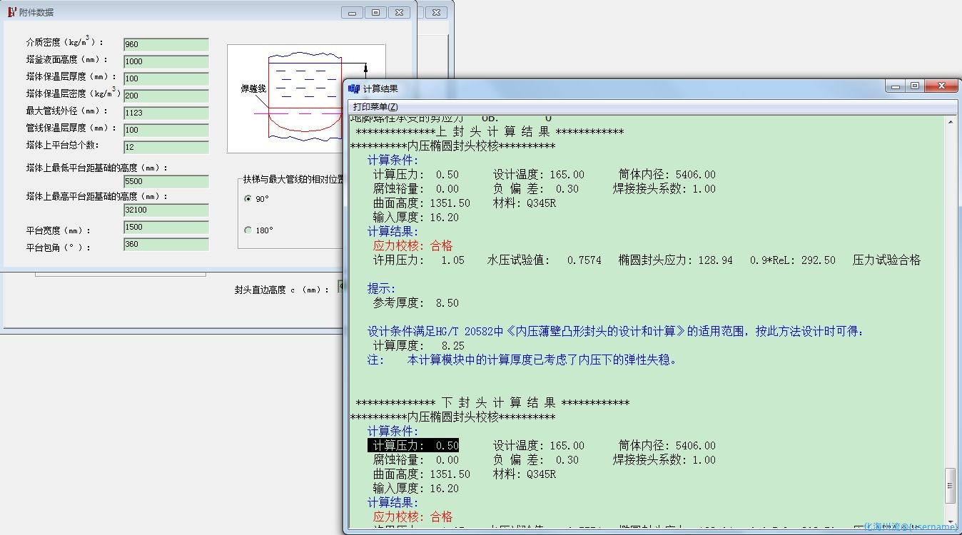This screenshot has width=962, height=535.
Task: Click the upper 输入厚度: 16.20 text
Action: point(415,218)
